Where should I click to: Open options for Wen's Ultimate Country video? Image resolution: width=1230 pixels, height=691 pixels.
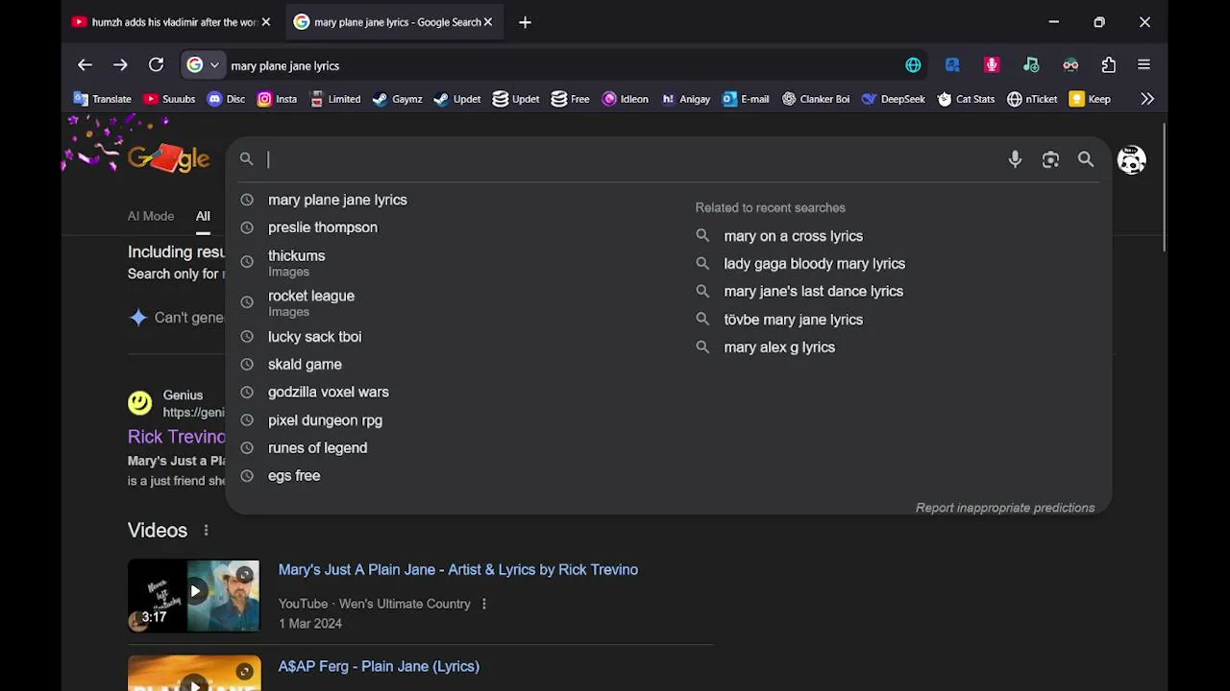[x=484, y=604]
